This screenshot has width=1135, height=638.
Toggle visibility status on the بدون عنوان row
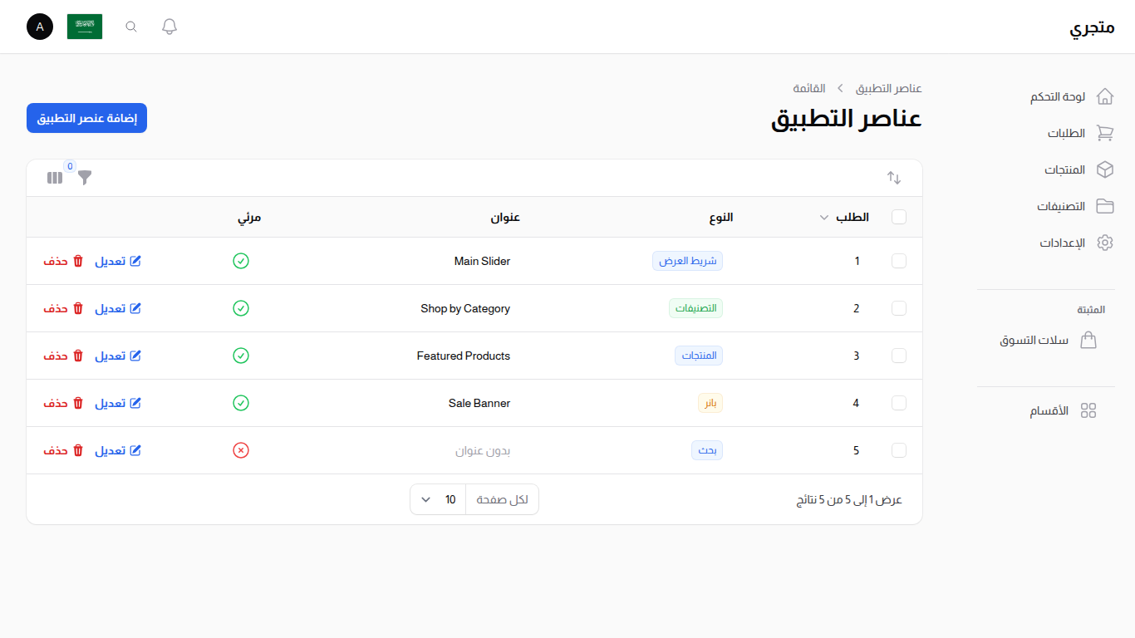pos(241,450)
